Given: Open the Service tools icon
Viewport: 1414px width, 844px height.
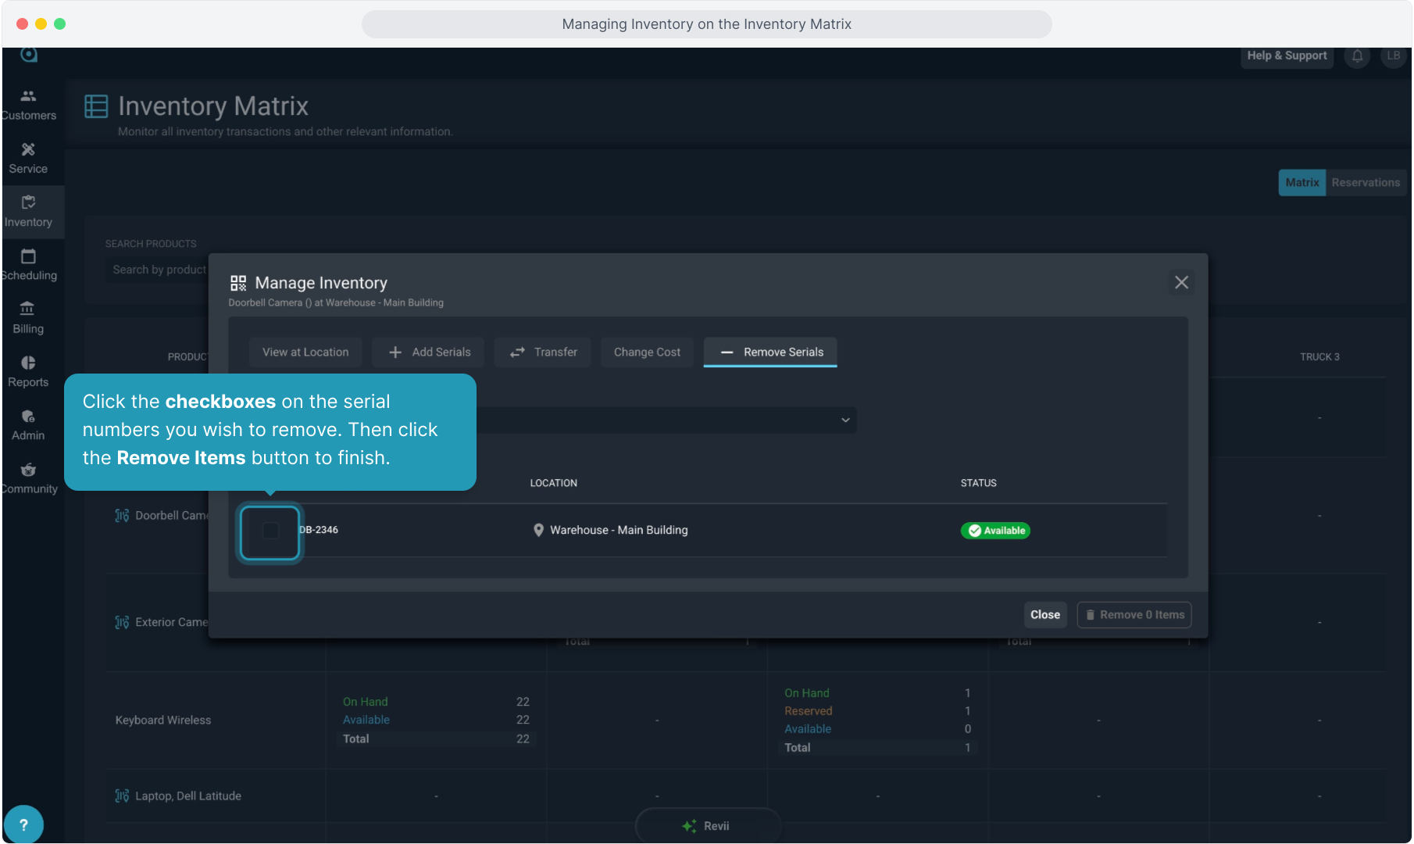Looking at the screenshot, I should pos(28,149).
